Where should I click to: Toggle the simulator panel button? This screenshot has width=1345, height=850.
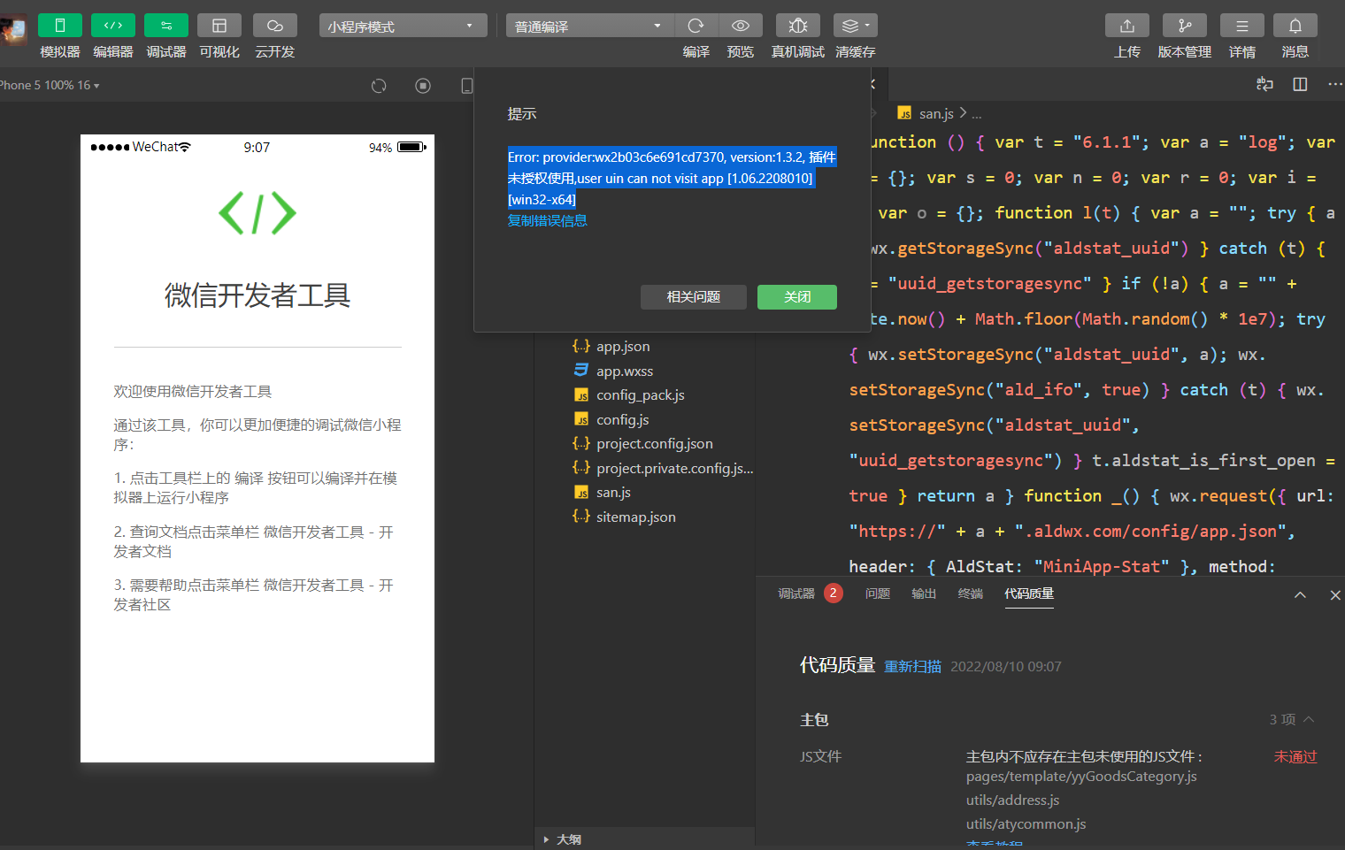[60, 26]
